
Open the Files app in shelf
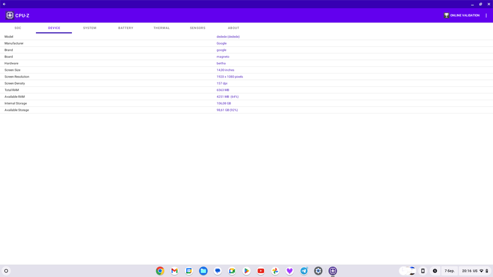click(203, 271)
